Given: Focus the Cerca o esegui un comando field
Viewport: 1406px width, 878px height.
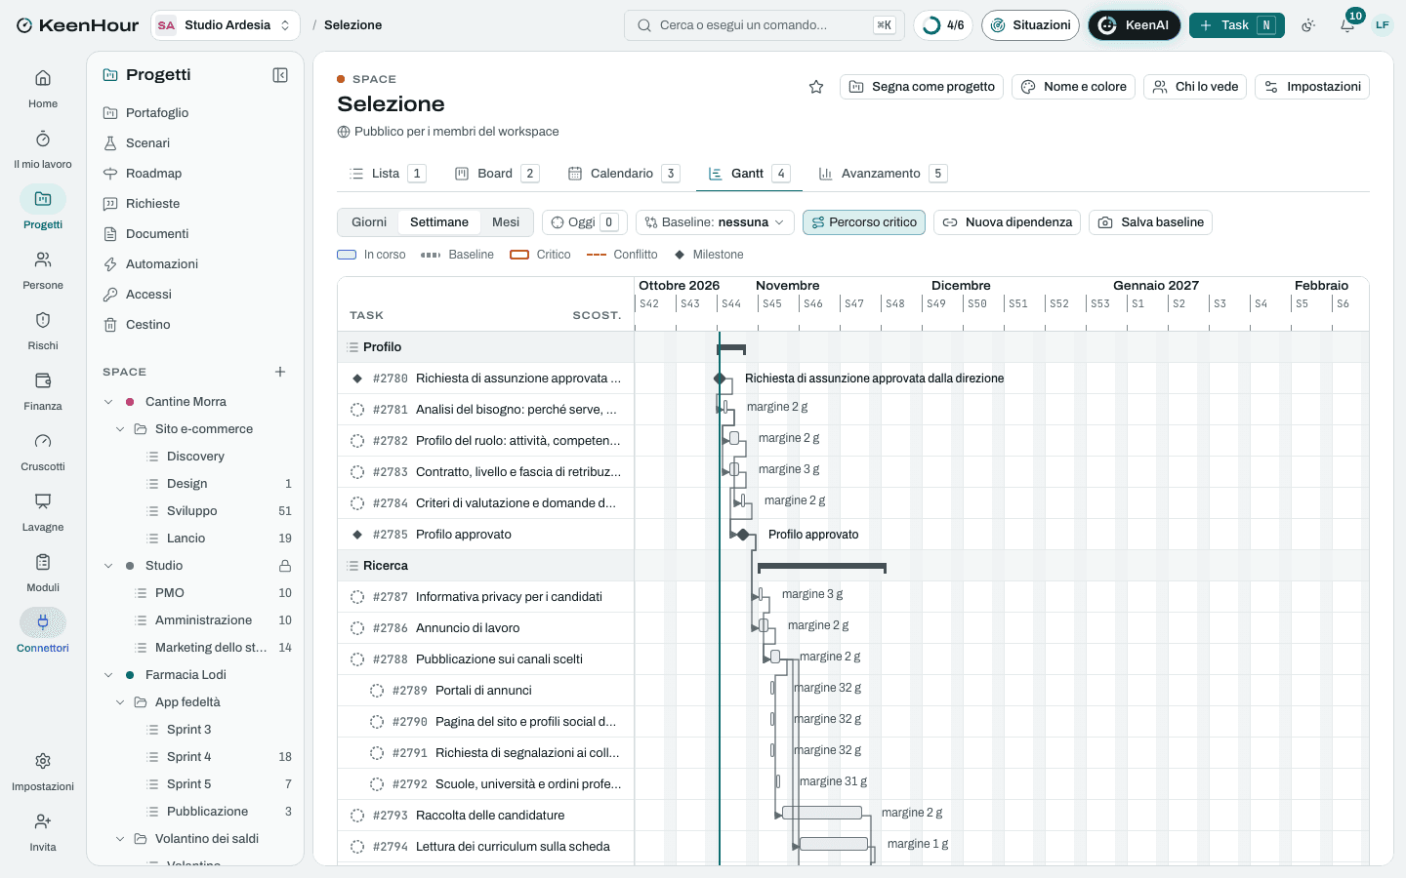Looking at the screenshot, I should click(x=765, y=25).
